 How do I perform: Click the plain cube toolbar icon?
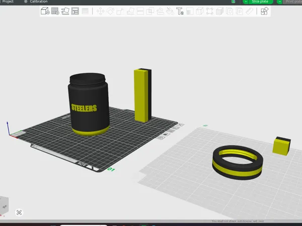click(200, 11)
